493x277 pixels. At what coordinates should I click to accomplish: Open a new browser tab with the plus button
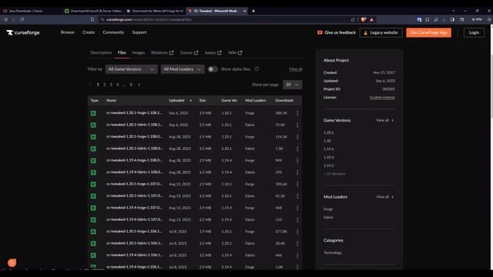[253, 11]
